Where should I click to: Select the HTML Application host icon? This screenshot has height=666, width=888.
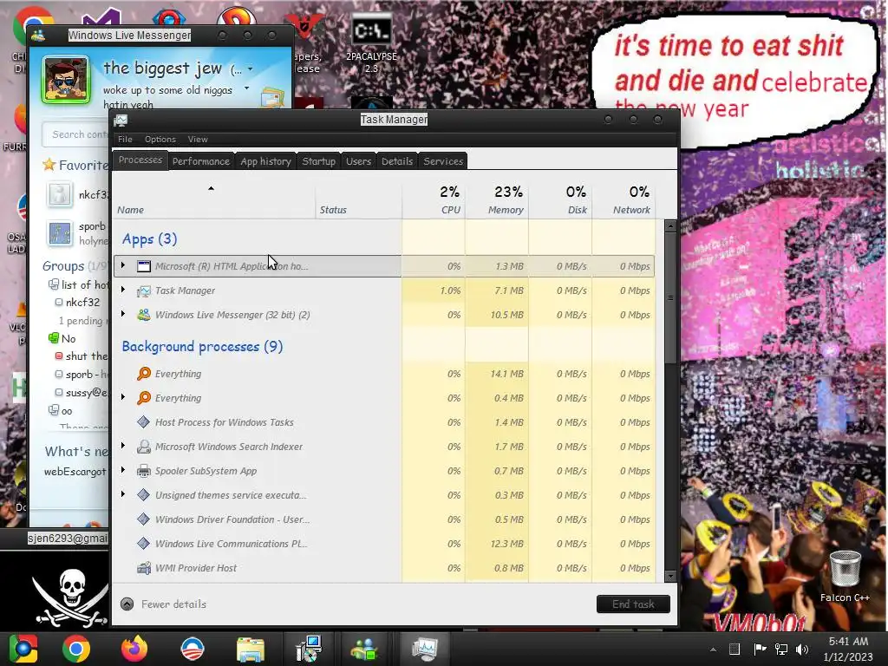144,266
